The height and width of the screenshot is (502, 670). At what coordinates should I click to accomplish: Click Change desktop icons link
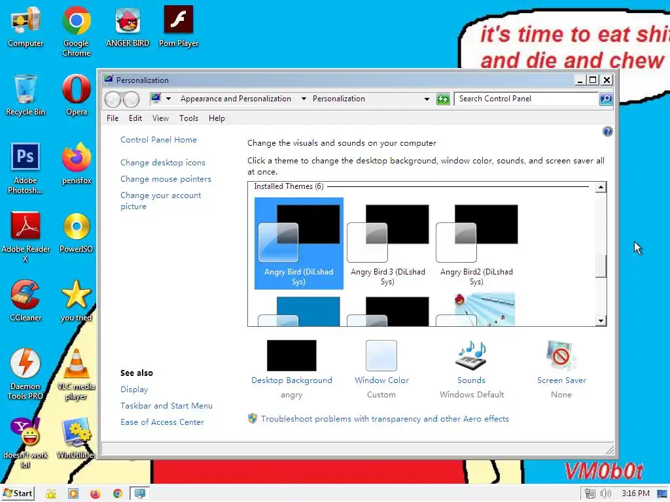coord(163,163)
